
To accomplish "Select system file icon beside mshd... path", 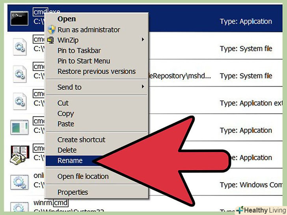I will point(20,74).
